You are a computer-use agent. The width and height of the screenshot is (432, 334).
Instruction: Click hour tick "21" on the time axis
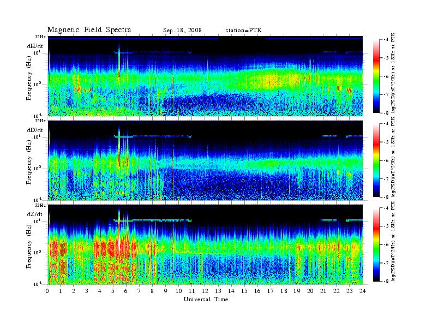[x=323, y=291]
